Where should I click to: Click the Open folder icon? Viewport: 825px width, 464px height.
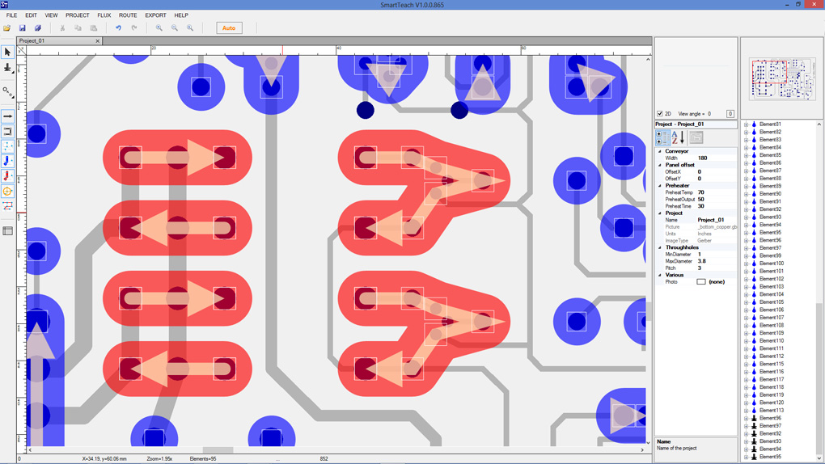[x=7, y=28]
